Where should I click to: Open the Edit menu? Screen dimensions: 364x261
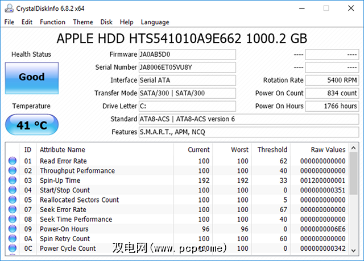(x=27, y=22)
